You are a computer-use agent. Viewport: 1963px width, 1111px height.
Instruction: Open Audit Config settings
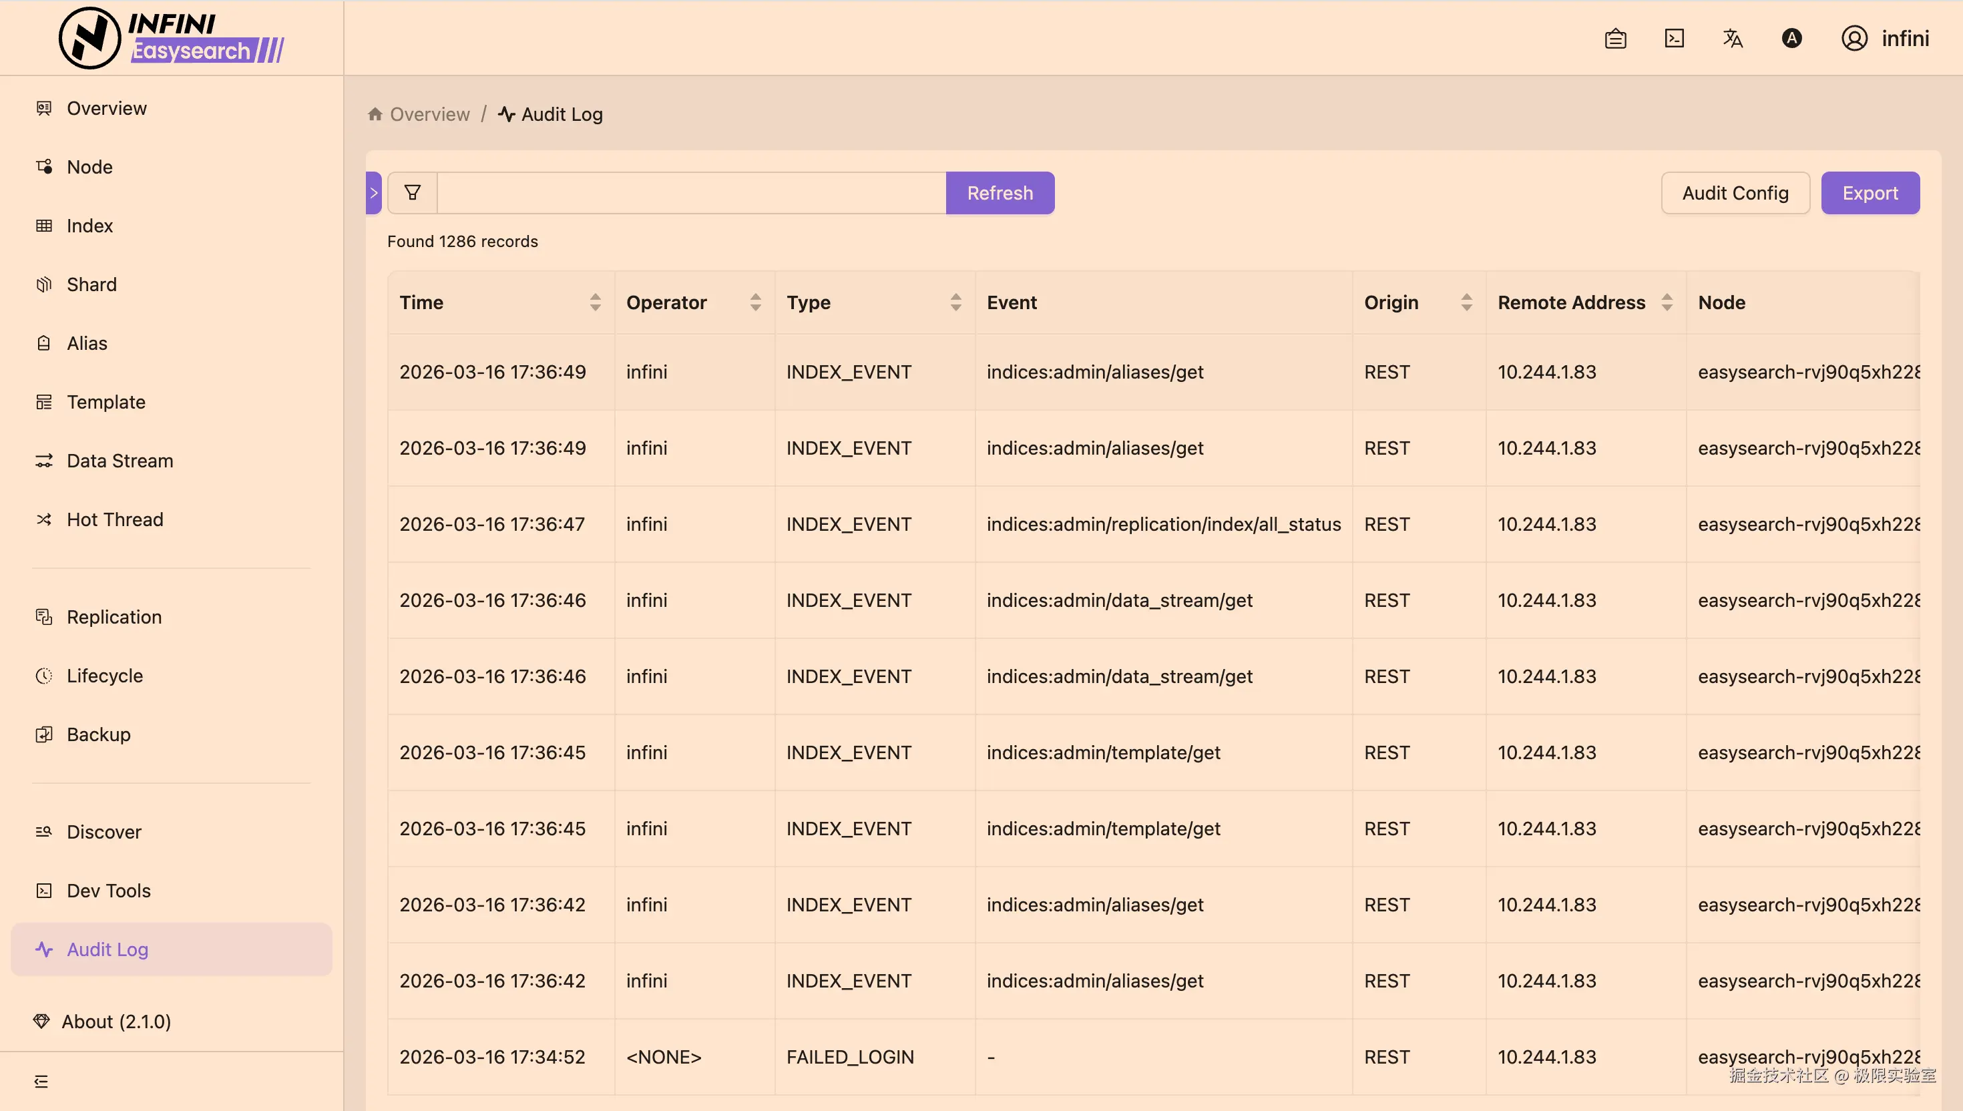point(1735,193)
